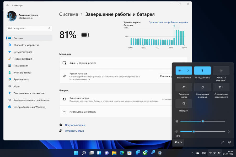This screenshot has height=157, width=236.
Task: Toggle the Focus assist (Фокусировка внимания) tile
Action: (202, 87)
